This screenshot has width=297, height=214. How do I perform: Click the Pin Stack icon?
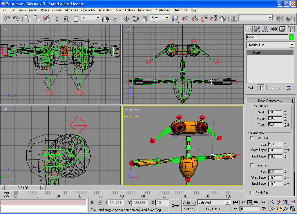[x=251, y=88]
